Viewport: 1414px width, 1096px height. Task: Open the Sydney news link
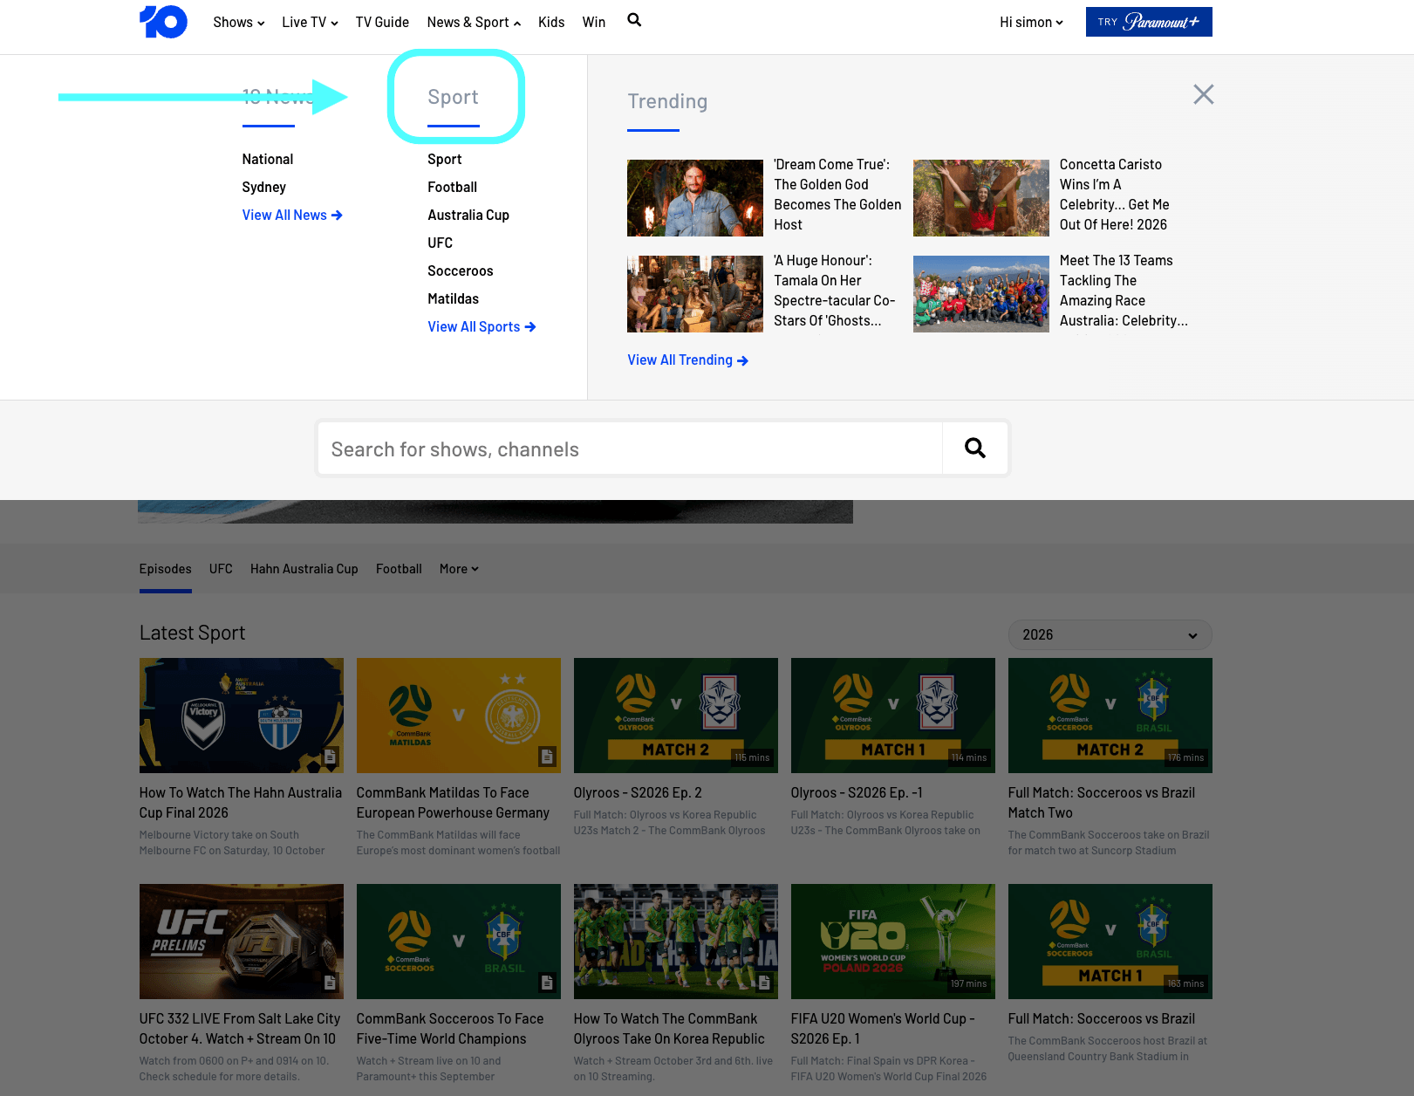pyautogui.click(x=263, y=187)
